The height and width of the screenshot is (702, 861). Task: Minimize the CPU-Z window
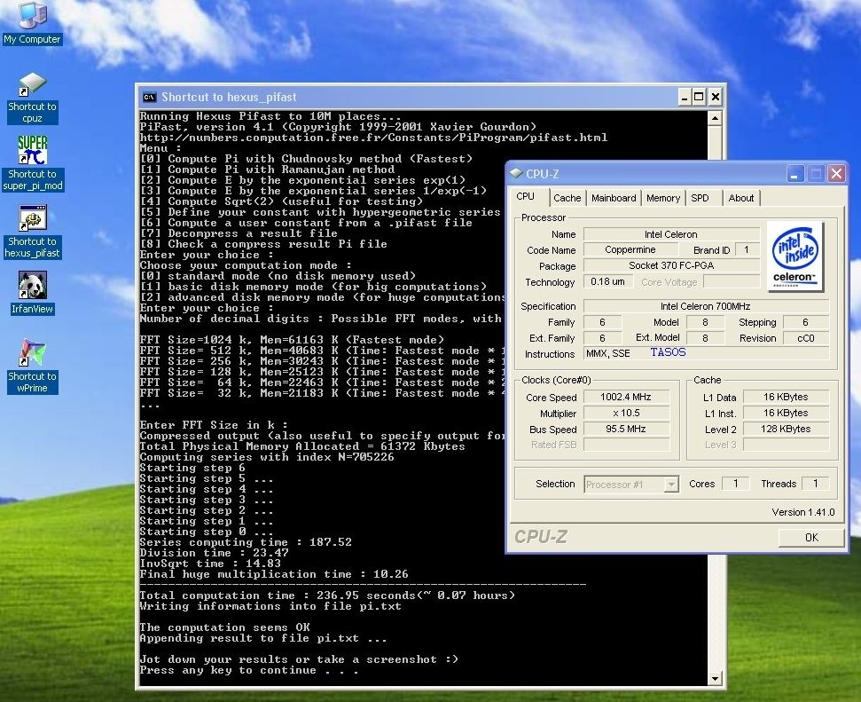794,174
